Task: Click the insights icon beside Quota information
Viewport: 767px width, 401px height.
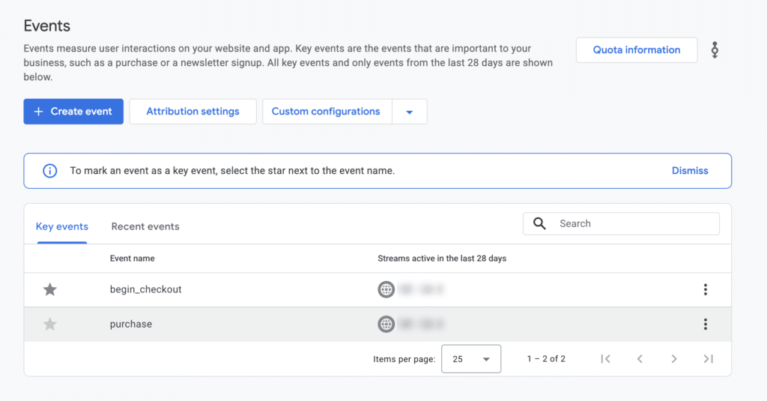Action: (715, 50)
